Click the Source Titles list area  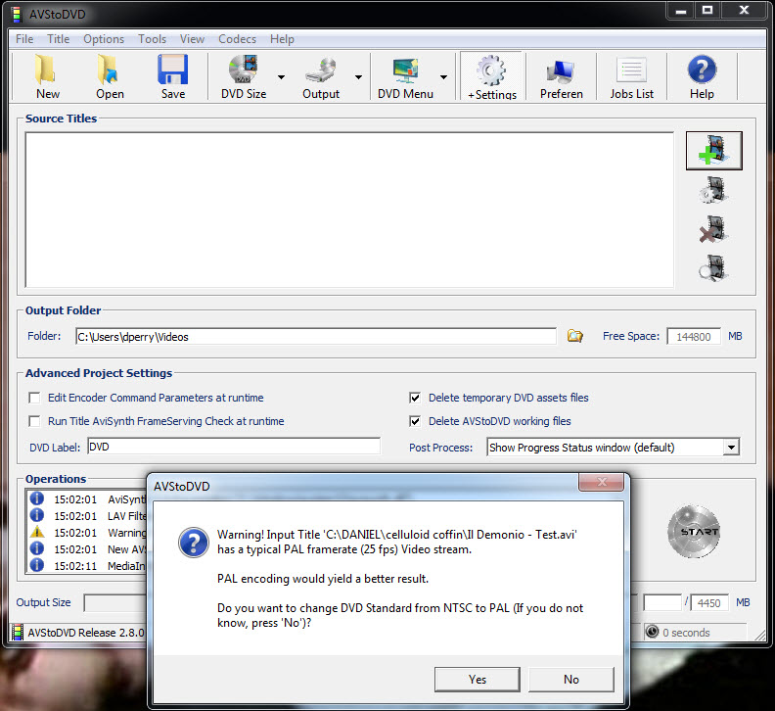(x=349, y=210)
